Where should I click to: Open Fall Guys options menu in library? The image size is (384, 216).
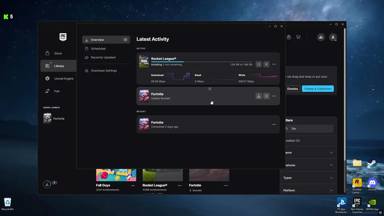(x=133, y=186)
